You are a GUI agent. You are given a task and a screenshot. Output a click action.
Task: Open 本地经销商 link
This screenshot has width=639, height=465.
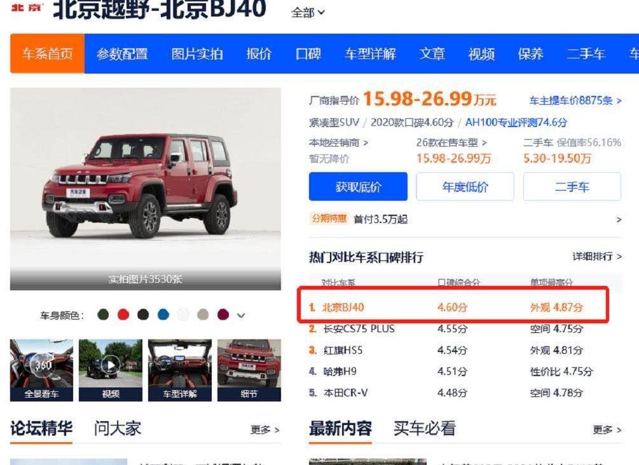tap(338, 142)
